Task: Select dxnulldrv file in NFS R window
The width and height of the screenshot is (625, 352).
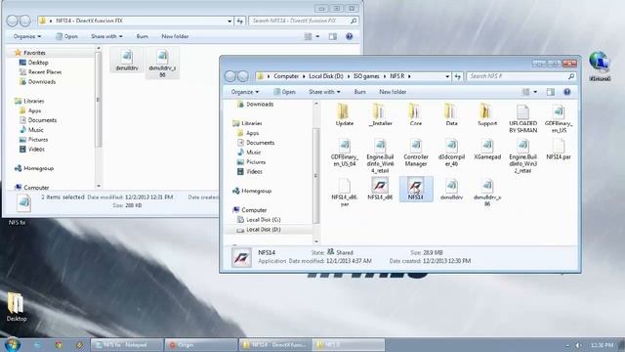Action: click(451, 189)
